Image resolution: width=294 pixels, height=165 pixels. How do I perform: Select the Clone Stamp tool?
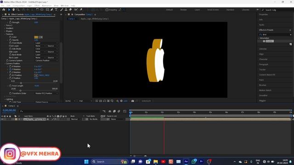coord(66,10)
